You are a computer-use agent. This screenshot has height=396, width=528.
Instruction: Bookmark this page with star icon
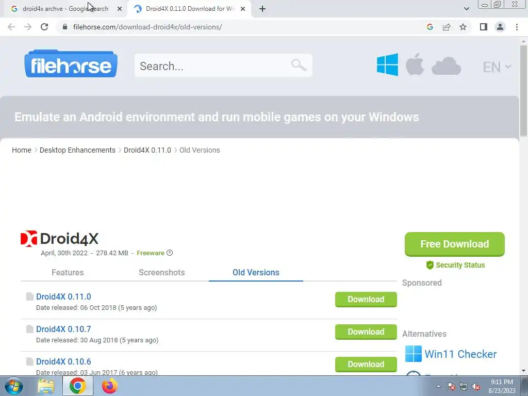tap(463, 27)
